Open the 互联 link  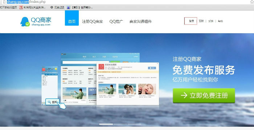[201, 21]
